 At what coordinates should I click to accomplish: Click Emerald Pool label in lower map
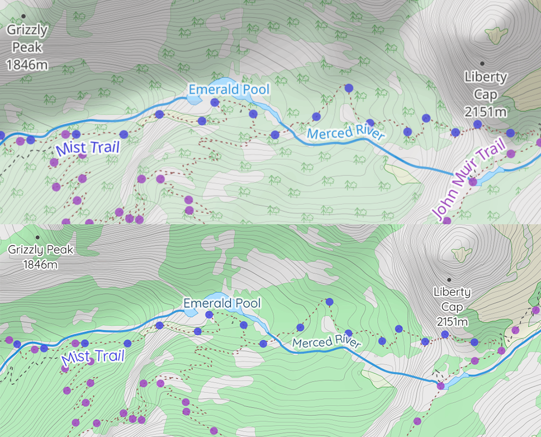(x=222, y=303)
